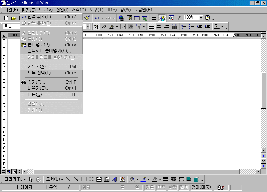Choose 선택하여 붙여넣기(S)... menu entry

coord(51,51)
